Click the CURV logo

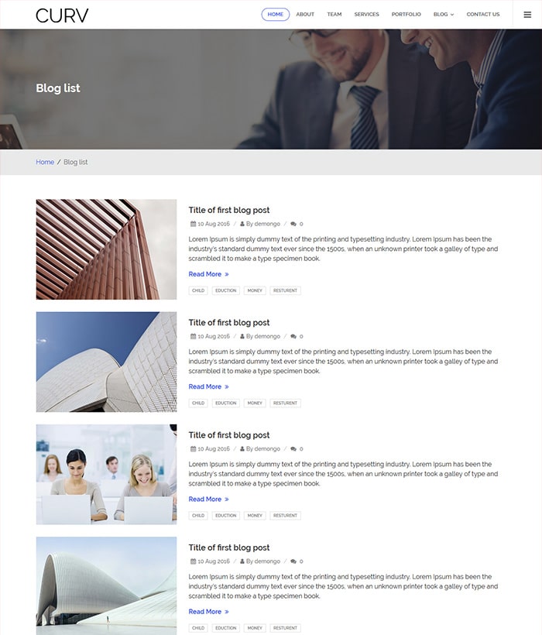point(62,15)
